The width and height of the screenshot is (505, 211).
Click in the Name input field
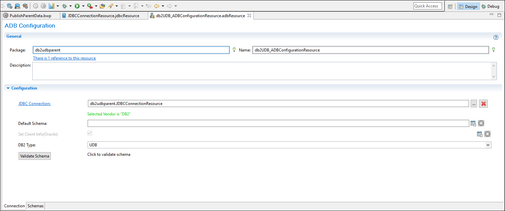click(x=371, y=50)
